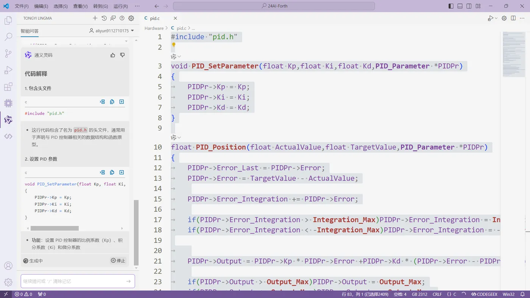Send the chat question arrow
530x298 pixels.
point(128,281)
